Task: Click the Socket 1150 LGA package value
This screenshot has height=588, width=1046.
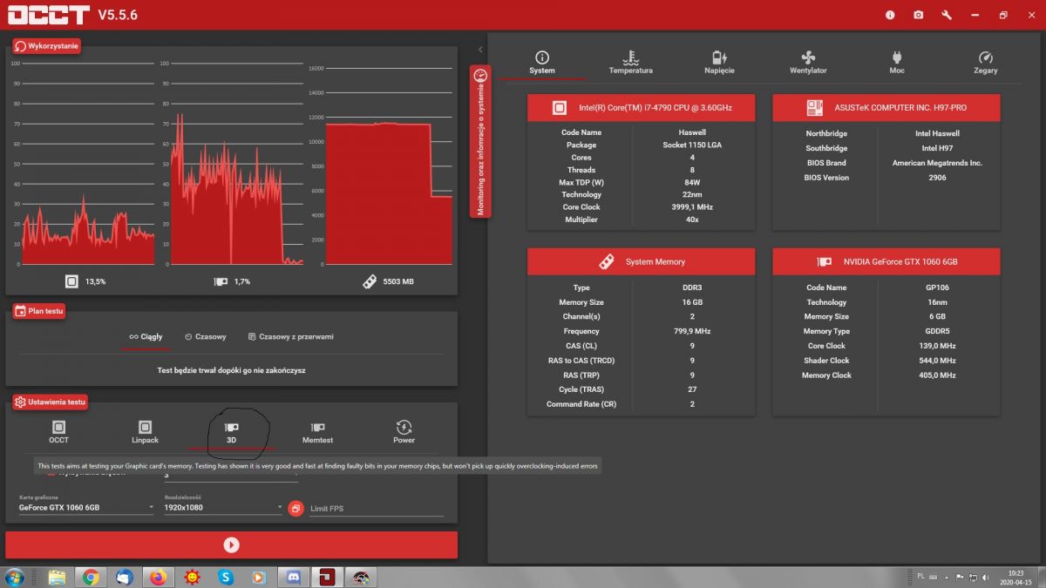Action: (x=692, y=145)
